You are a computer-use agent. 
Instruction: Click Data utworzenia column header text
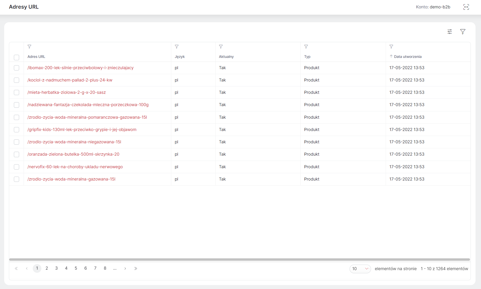[x=408, y=57]
